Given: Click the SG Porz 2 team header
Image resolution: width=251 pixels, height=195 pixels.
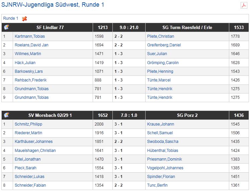Looking at the screenshot, I should [187, 115].
